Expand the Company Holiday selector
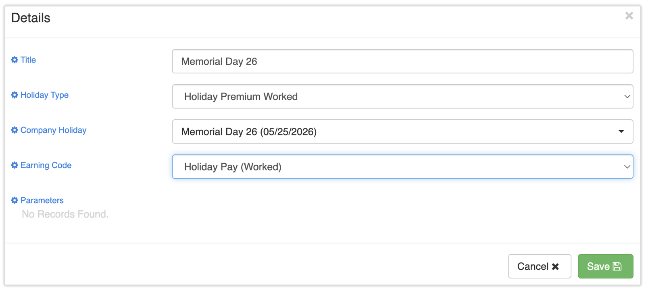Viewport: 646px width, 291px height. pos(402,131)
